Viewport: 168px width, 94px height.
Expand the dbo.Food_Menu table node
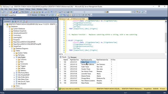tap(14, 73)
